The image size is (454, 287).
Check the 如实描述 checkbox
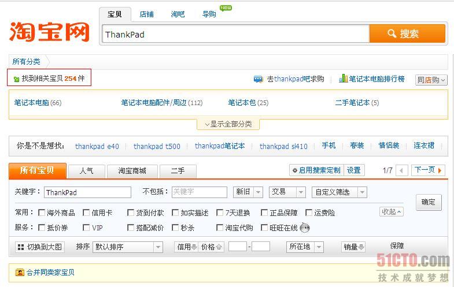click(175, 213)
